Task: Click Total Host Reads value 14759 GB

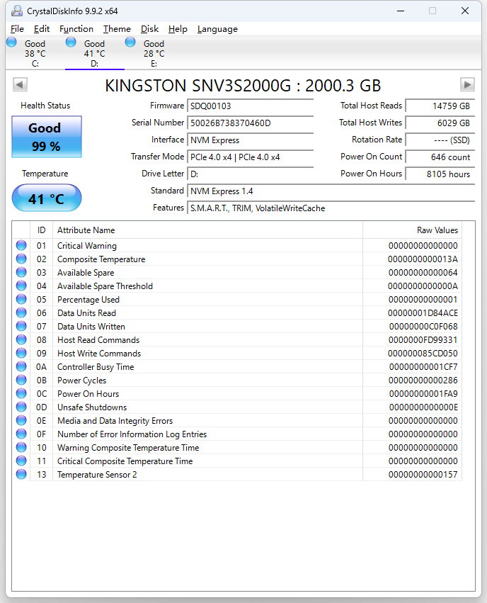Action: [x=440, y=106]
